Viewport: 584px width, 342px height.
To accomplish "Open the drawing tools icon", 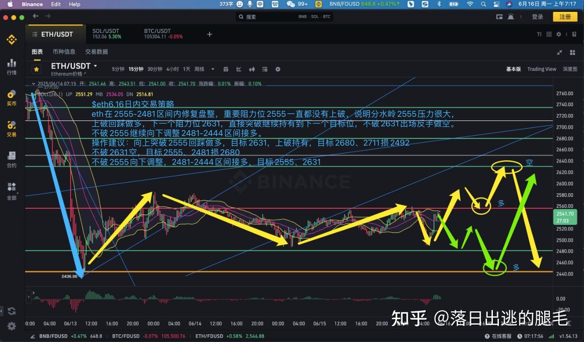I will (238, 70).
